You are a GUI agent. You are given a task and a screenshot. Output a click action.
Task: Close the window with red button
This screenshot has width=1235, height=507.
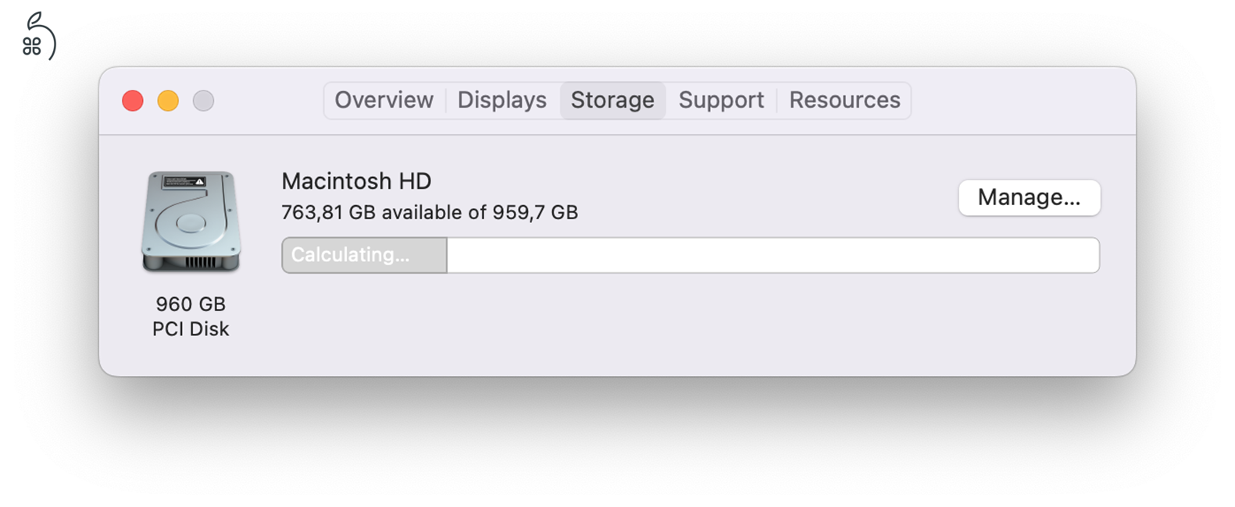click(x=133, y=101)
